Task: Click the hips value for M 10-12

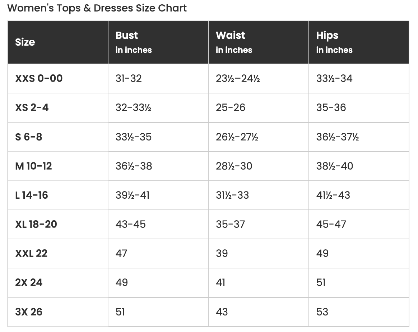Action: (334, 166)
